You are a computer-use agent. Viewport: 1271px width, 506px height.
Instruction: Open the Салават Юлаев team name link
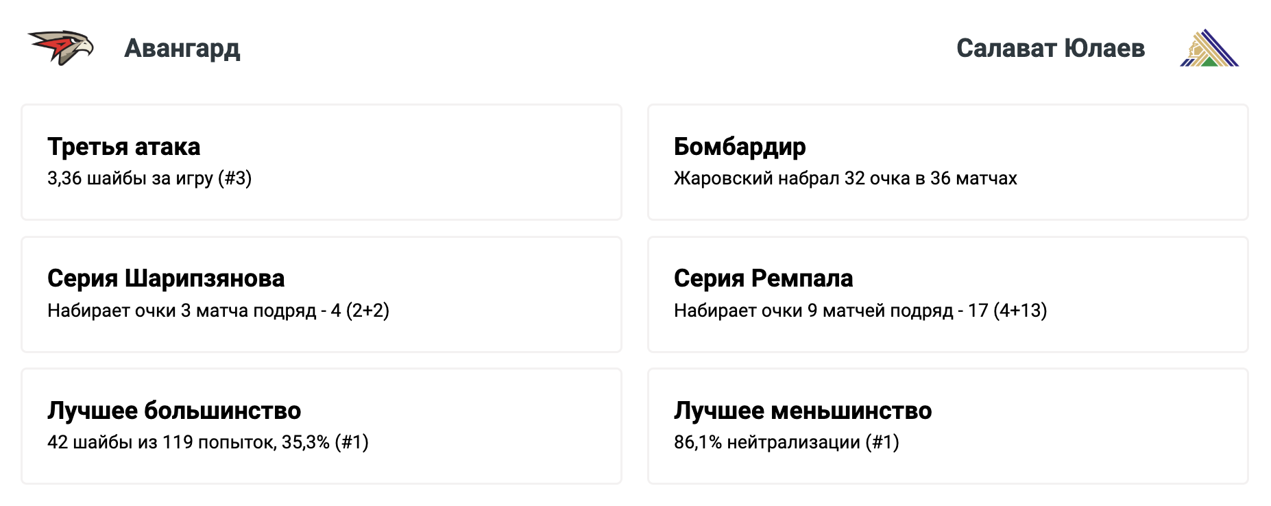[x=1050, y=48]
